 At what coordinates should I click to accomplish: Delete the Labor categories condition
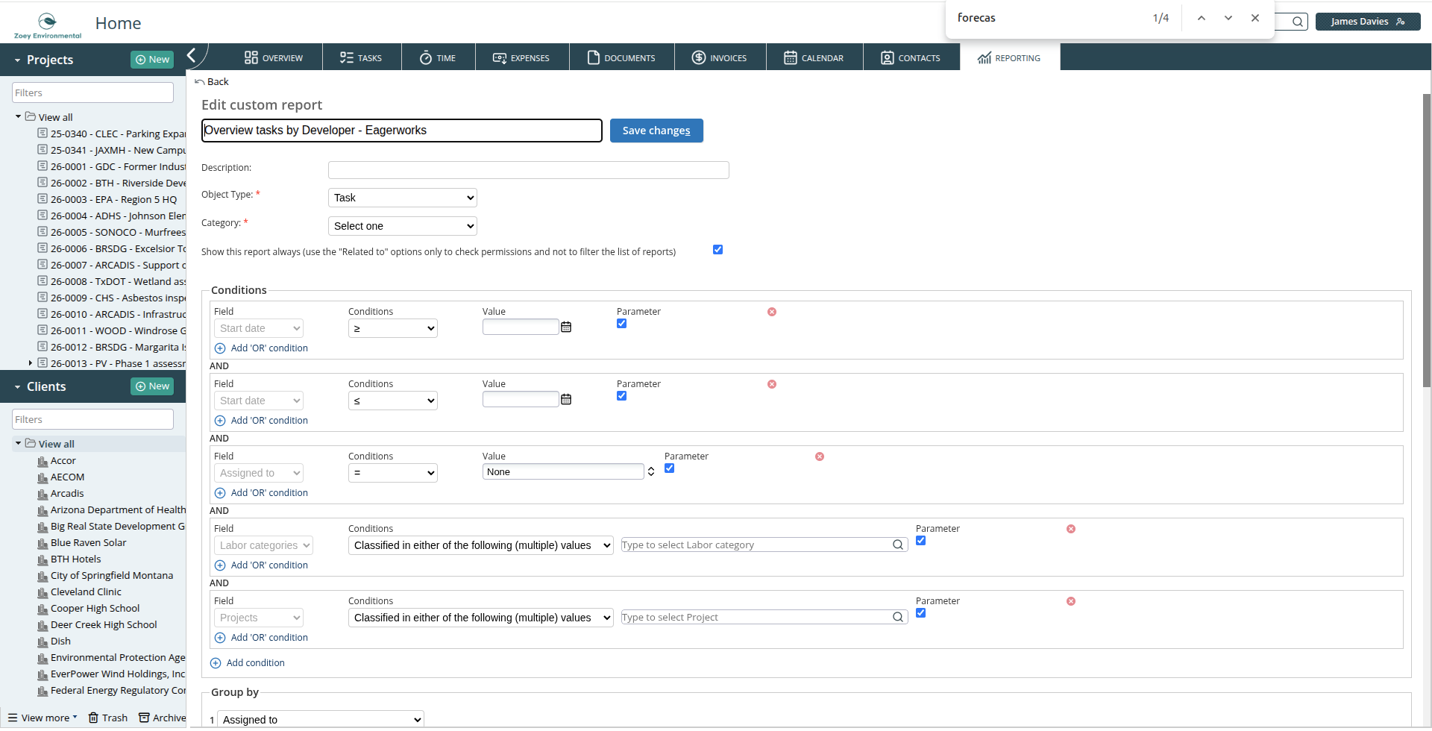[1071, 529]
